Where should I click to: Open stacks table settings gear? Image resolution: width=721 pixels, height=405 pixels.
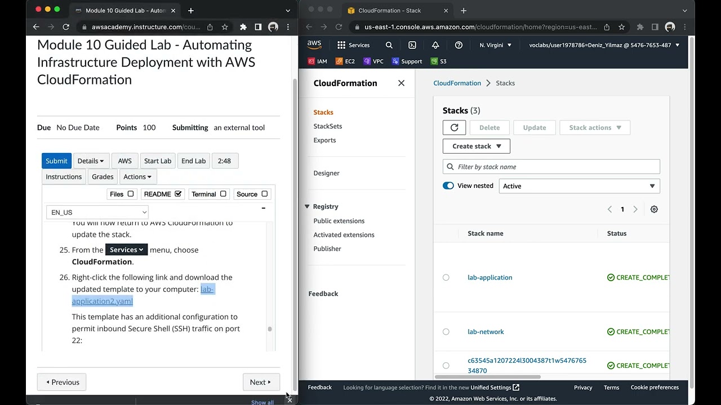tap(654, 209)
